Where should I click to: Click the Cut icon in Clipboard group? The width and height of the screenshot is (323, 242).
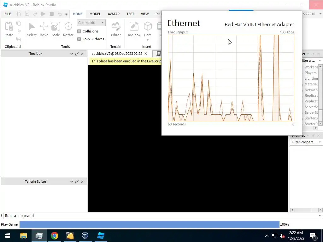click(19, 31)
